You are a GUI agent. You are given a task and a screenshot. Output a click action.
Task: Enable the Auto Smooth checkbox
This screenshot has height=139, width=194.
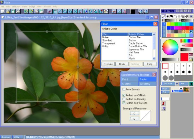(x=124, y=89)
